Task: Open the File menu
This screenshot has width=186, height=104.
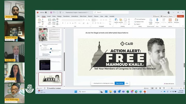Action: coord(38,16)
